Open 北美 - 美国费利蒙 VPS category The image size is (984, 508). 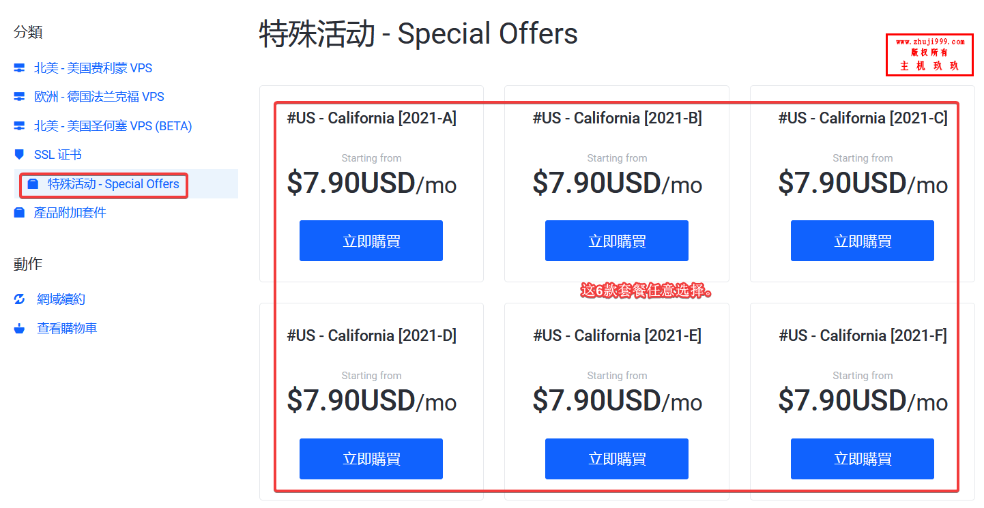pyautogui.click(x=93, y=68)
